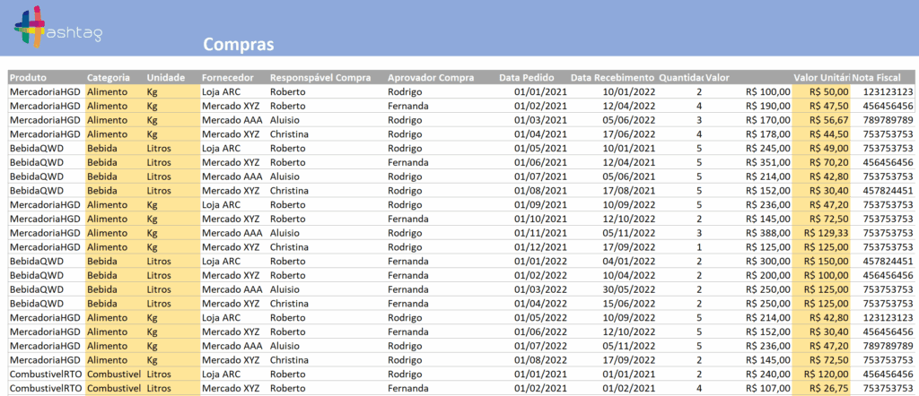Click the date cell 01/08/2022
Screen dimensions: 919x396
pyautogui.click(x=540, y=360)
